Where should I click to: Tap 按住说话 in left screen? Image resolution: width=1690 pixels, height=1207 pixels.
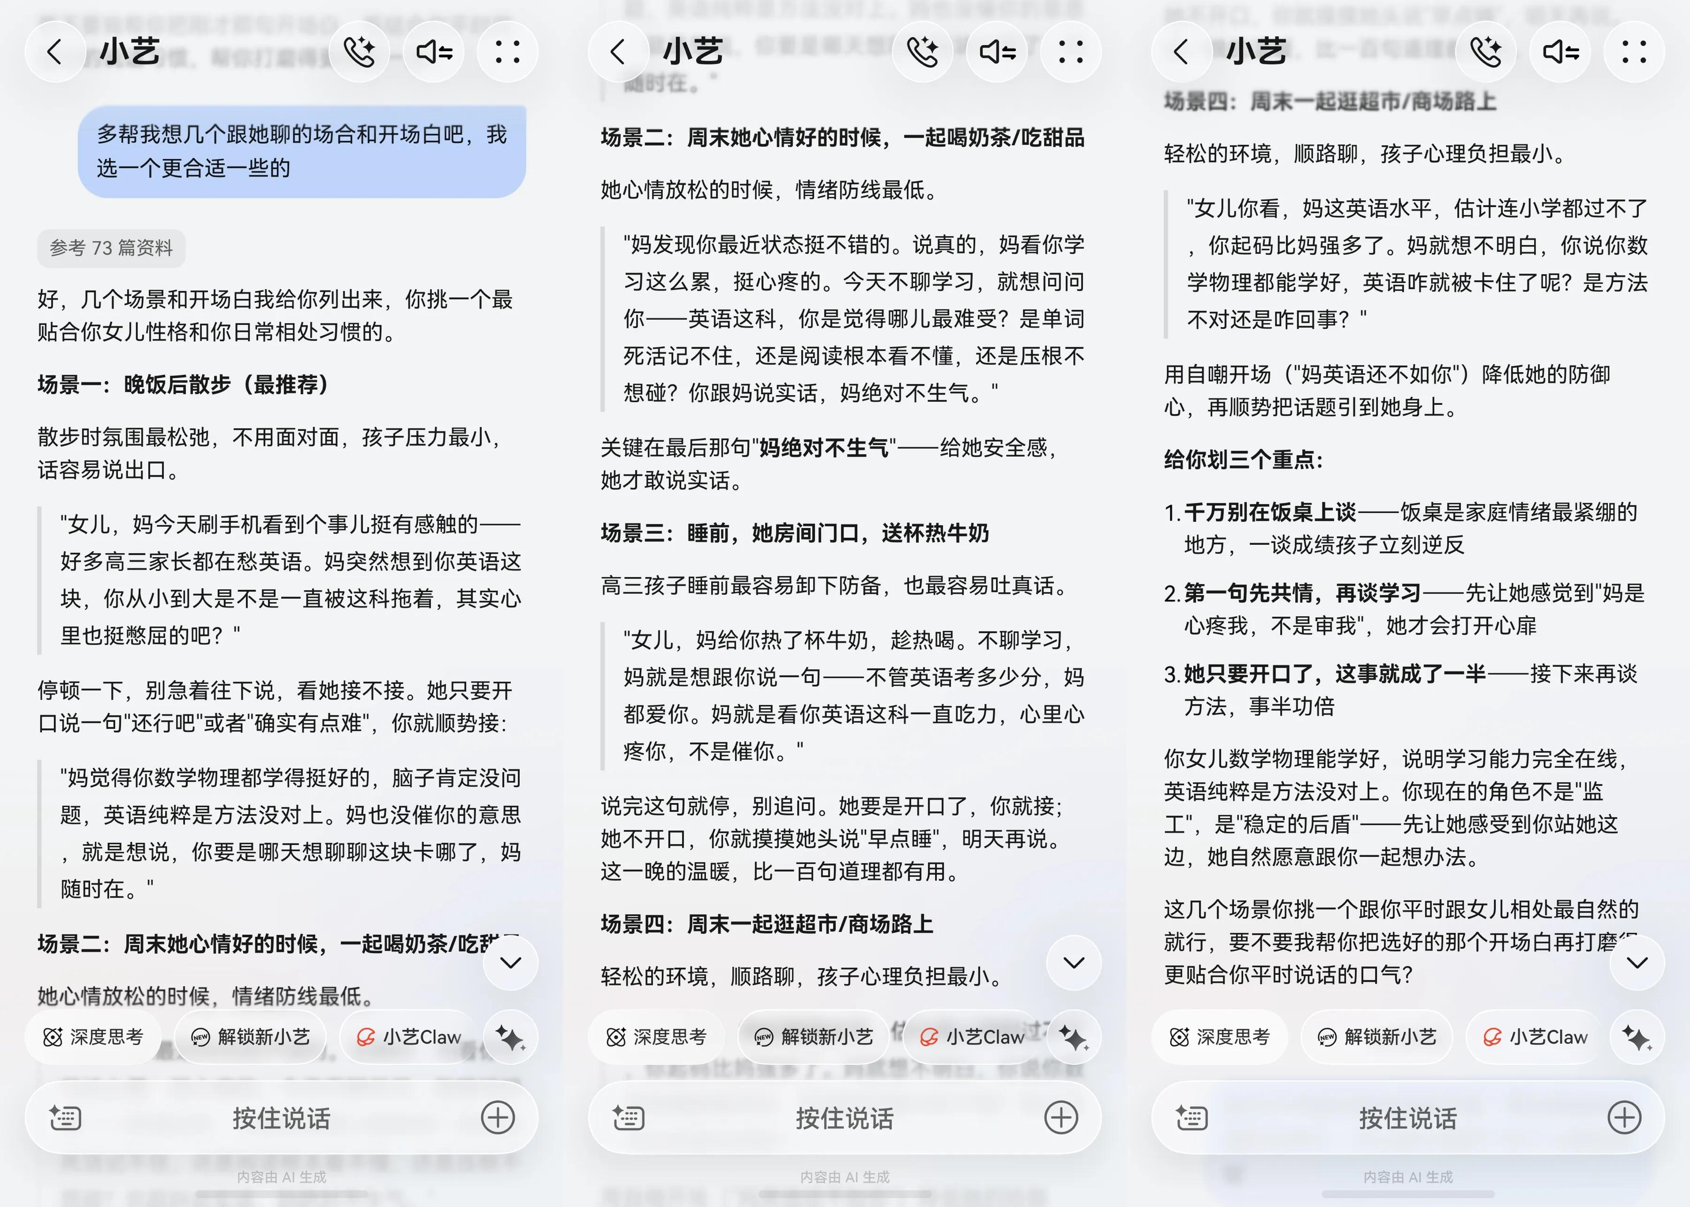pos(281,1118)
